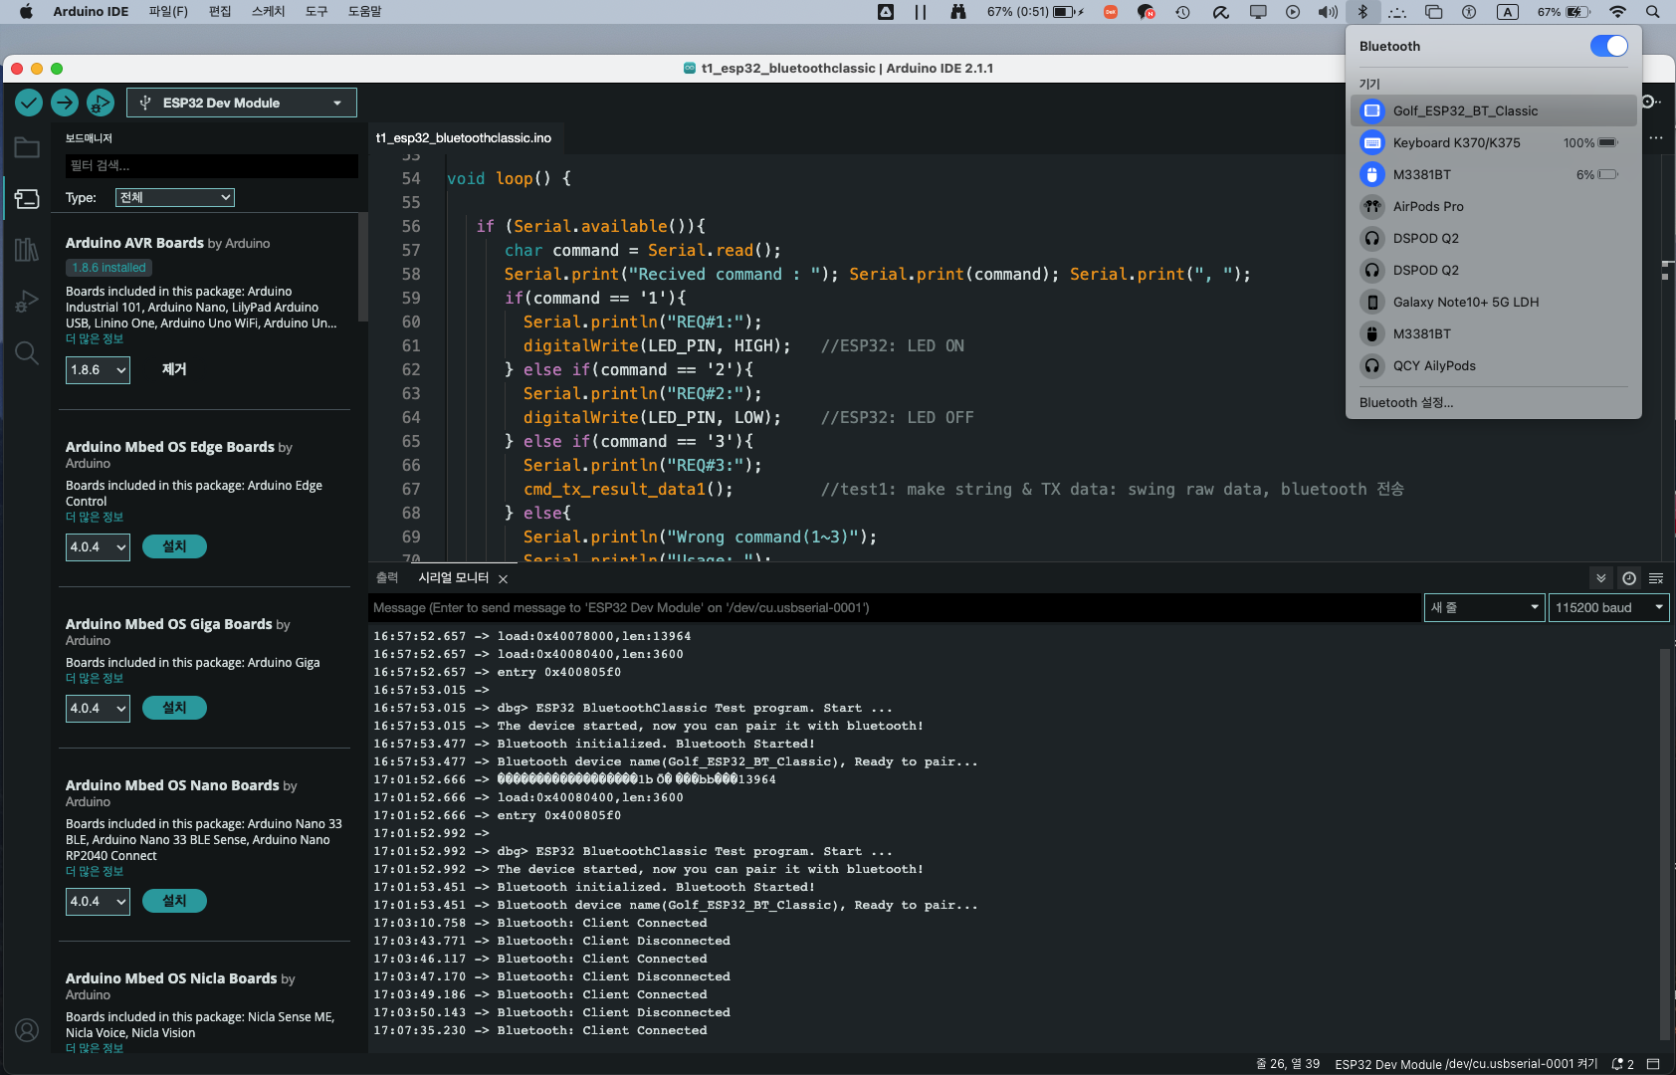Open the Search sidebar icon
This screenshot has width=1676, height=1075.
click(27, 352)
